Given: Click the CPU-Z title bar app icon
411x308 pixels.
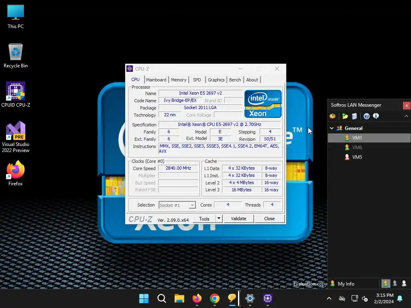Looking at the screenshot, I should (130, 69).
